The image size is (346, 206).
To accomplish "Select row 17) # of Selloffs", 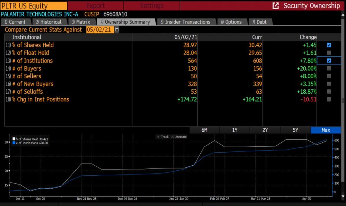I will 161,92.
